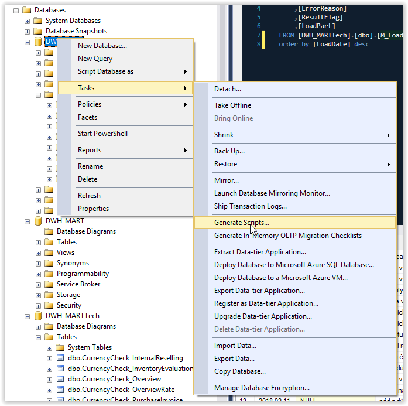The image size is (408, 406).
Task: Choose Delete in the context menu
Action: (125, 179)
